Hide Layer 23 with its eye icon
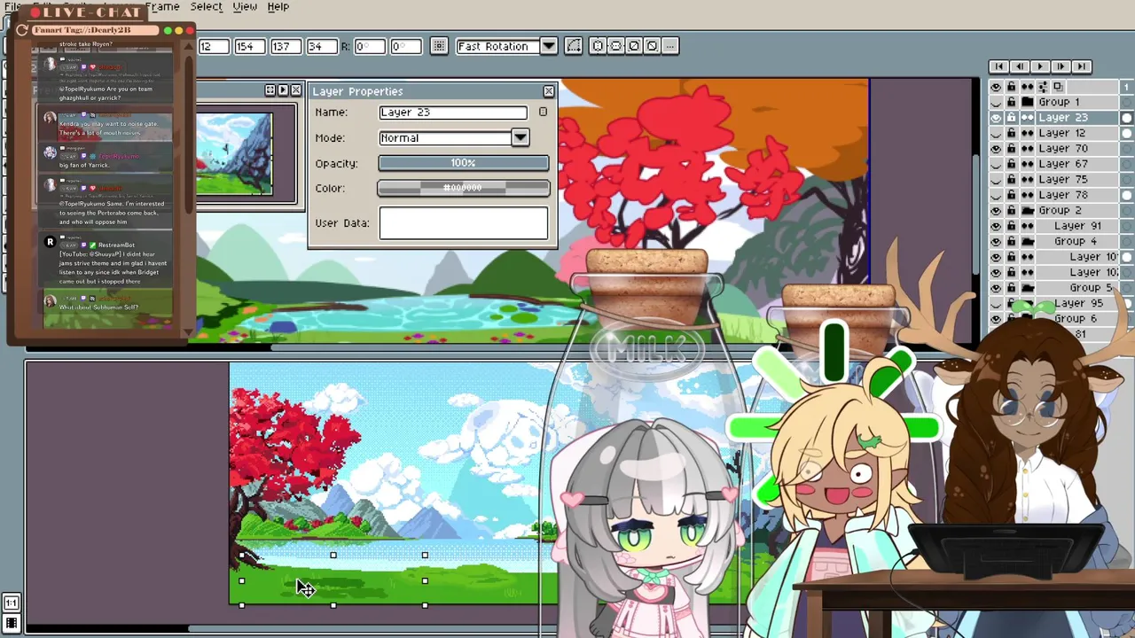Screen dimensions: 1135x638 click(x=996, y=118)
